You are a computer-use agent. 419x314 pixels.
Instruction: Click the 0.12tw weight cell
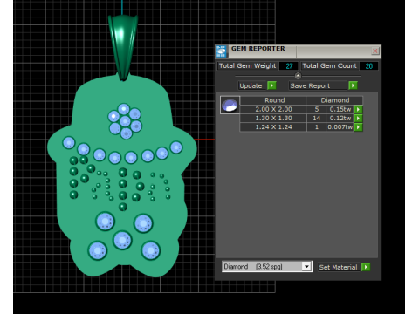point(340,119)
